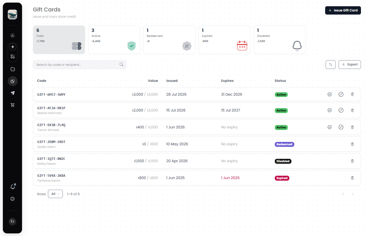Expand the Rows per page dropdown
This screenshot has height=236, width=369.
point(55,194)
